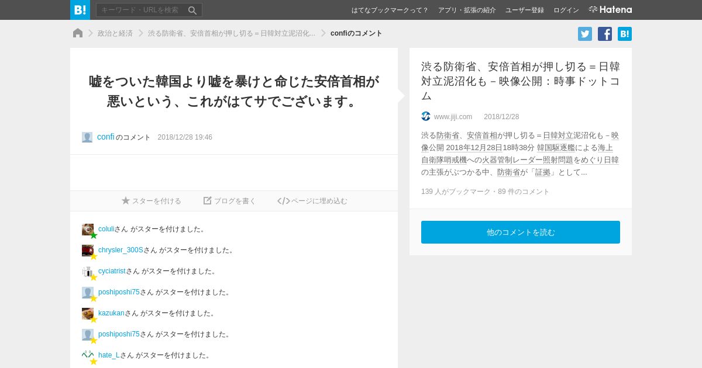Open cyciatrist avatar icon

pos(88,272)
